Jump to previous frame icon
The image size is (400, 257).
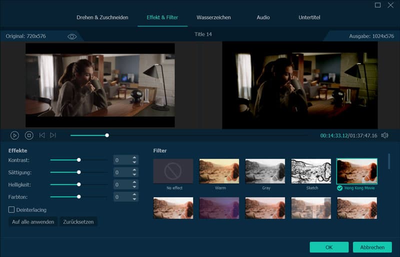pos(42,135)
